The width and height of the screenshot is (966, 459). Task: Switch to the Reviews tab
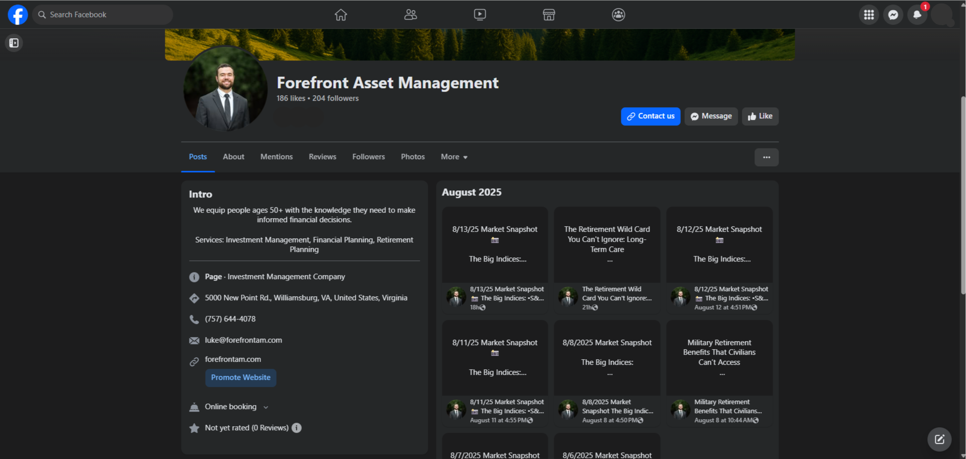(323, 157)
